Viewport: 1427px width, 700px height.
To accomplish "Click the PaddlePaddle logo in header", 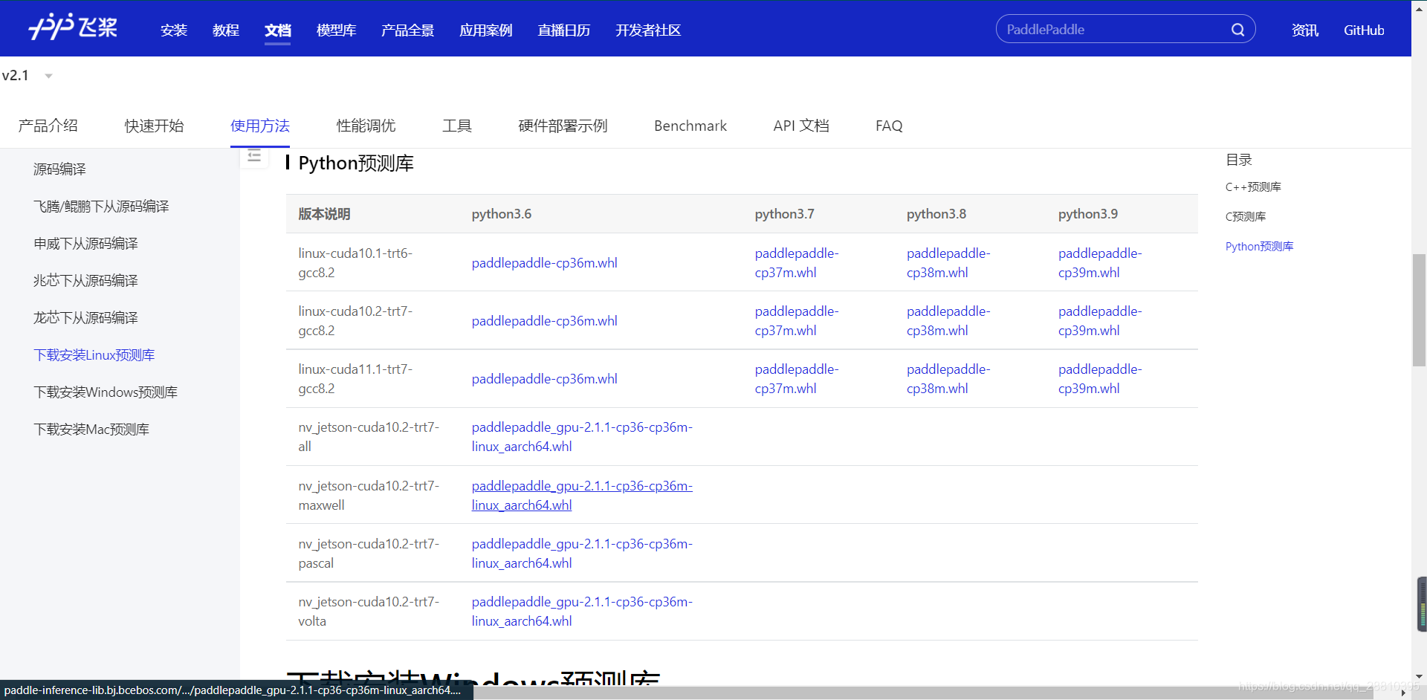I will click(73, 27).
